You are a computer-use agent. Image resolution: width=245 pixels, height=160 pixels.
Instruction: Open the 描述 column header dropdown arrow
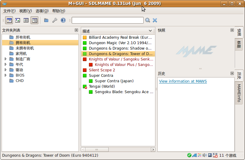click(150, 31)
